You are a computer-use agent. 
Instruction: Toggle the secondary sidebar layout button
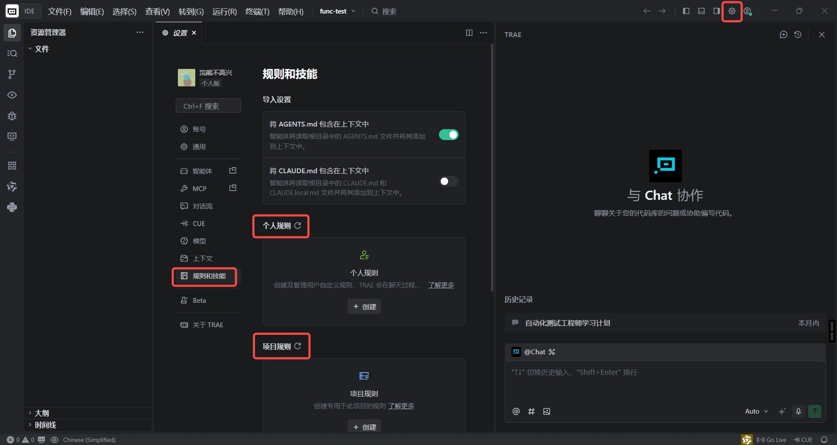click(x=716, y=11)
